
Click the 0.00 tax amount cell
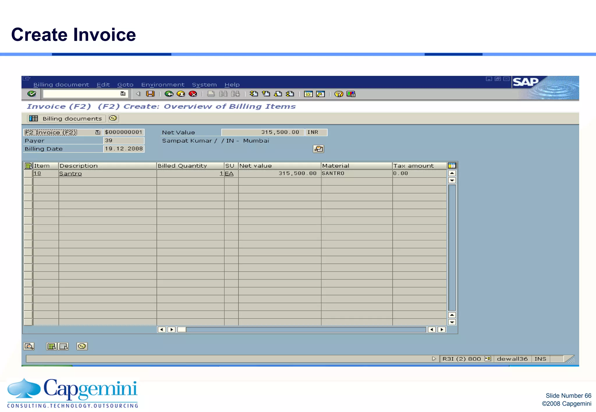420,173
